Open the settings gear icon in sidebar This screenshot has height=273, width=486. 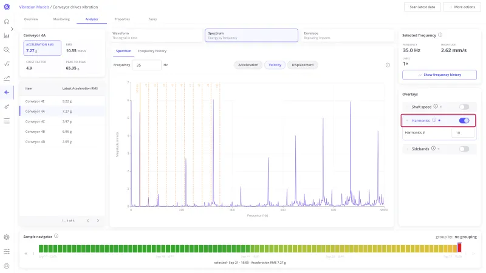[x=7, y=237]
